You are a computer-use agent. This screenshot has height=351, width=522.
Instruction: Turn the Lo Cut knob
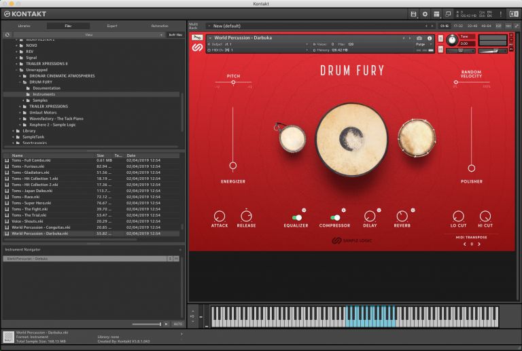coord(458,216)
